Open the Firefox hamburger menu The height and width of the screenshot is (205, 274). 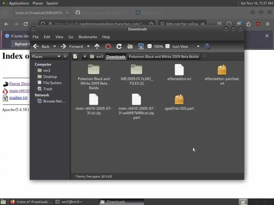tap(268, 24)
